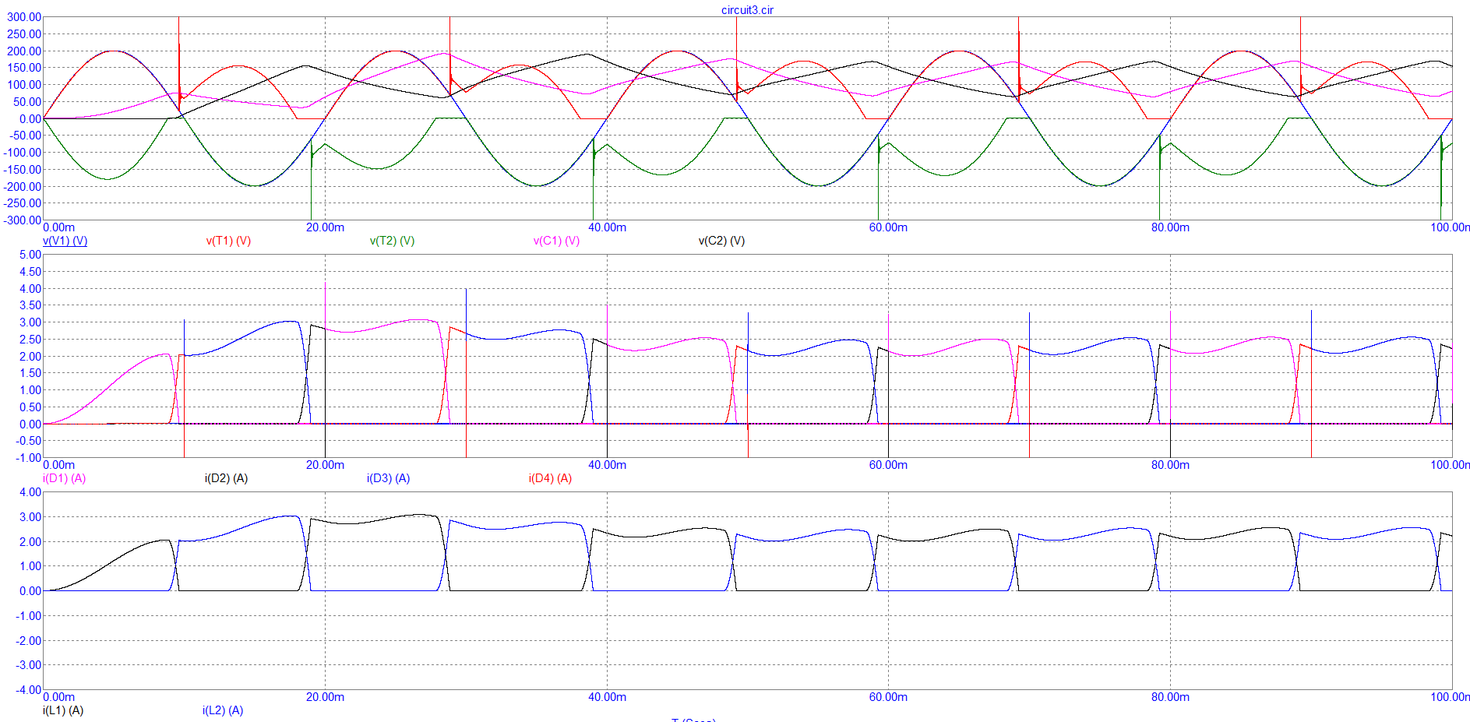Click the -300.00 voltage axis value
This screenshot has width=1470, height=722.
(23, 220)
